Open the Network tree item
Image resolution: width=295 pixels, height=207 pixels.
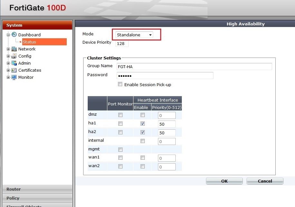tap(27, 49)
